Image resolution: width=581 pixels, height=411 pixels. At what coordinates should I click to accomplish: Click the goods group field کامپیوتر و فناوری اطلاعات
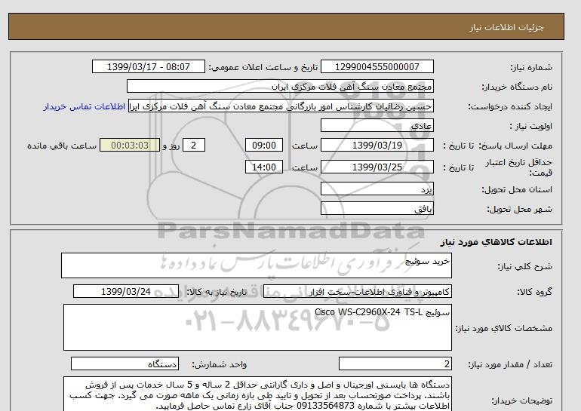[358, 291]
